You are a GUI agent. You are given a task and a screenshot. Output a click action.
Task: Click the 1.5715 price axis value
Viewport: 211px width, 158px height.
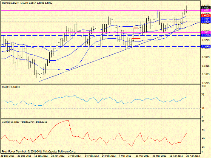tap(206, 40)
